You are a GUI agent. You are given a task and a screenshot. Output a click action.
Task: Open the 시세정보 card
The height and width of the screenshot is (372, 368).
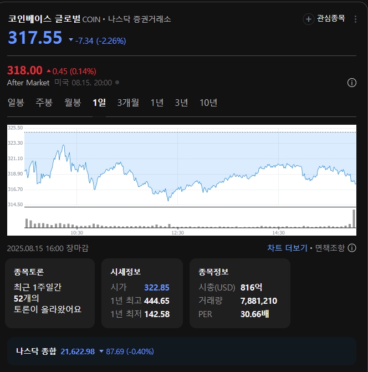click(x=142, y=293)
